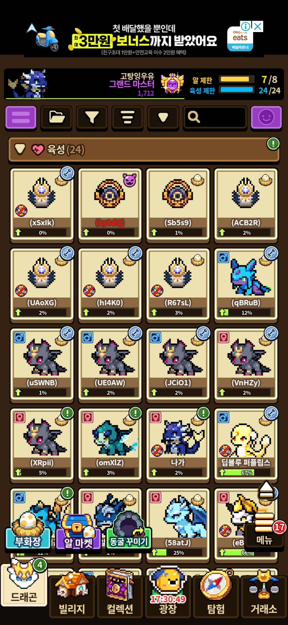Tap the purple smiley face button
This screenshot has height=625, width=288.
pos(266,117)
